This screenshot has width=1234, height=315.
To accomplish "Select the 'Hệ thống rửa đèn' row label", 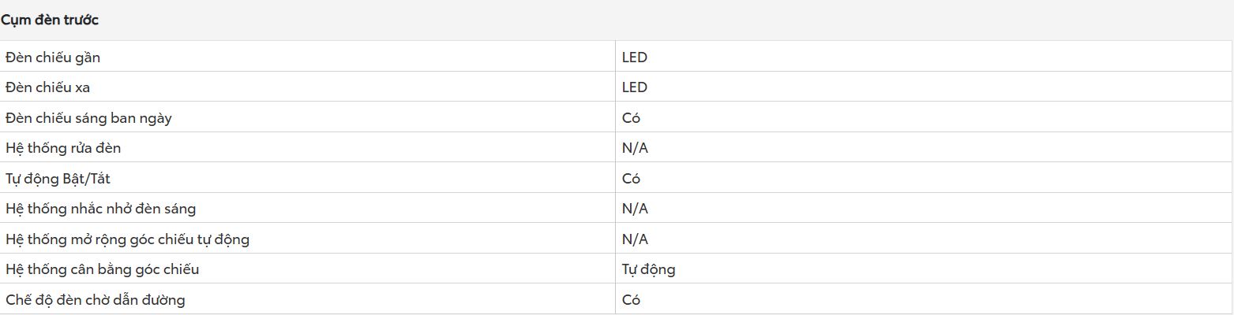I will pos(63,148).
